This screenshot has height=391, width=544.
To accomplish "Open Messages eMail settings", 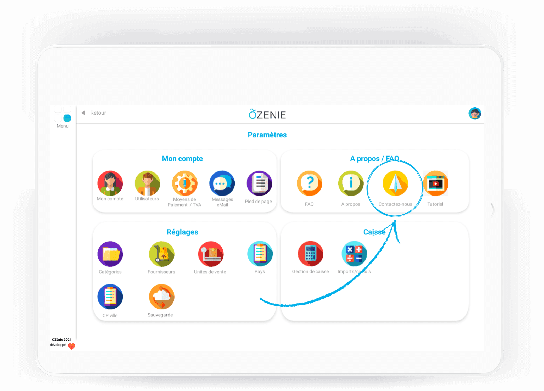I will pos(222,183).
